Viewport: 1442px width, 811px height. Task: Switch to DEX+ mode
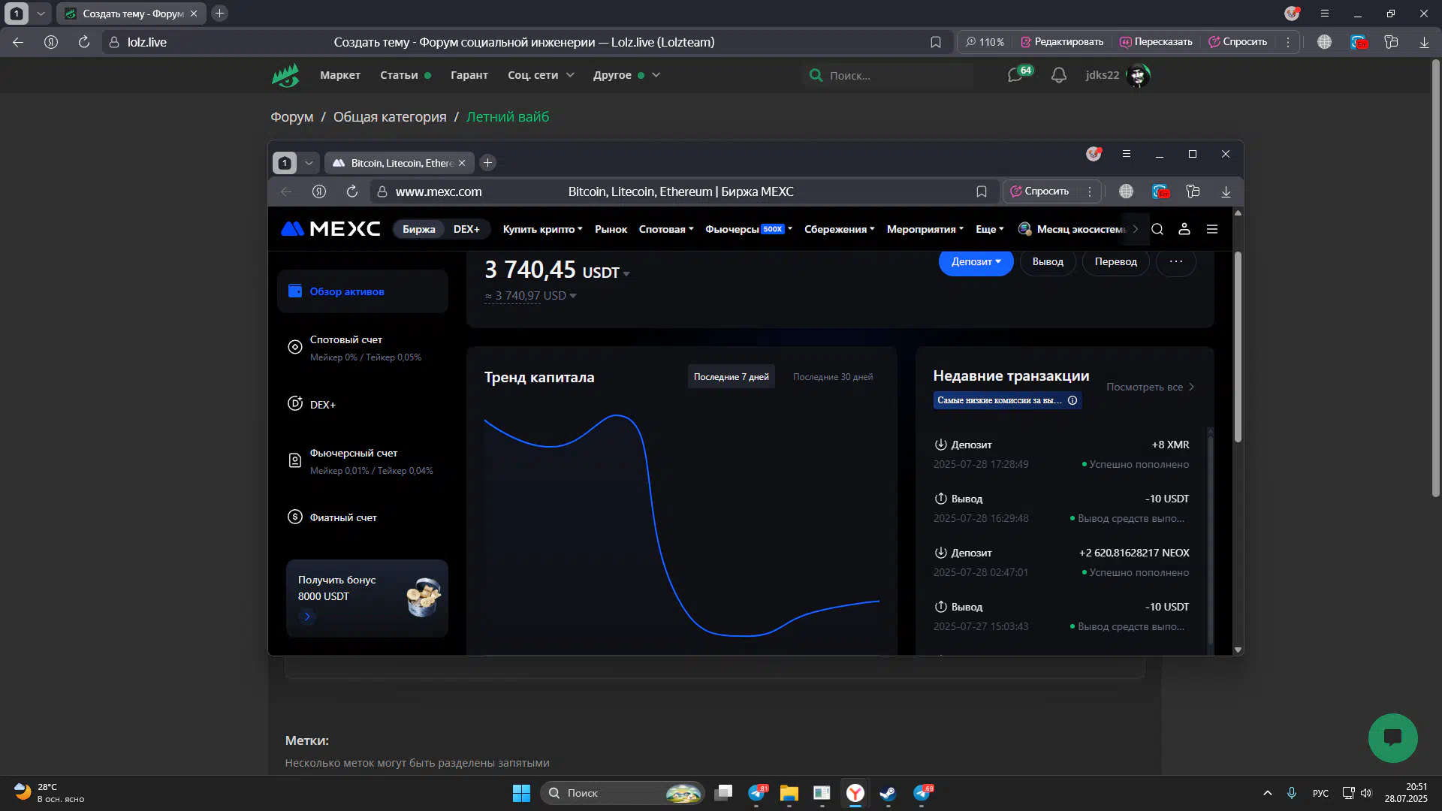pyautogui.click(x=466, y=229)
